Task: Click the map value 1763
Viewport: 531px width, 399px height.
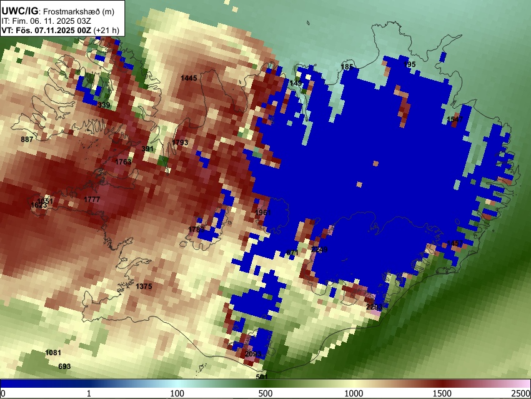Action: (x=123, y=162)
